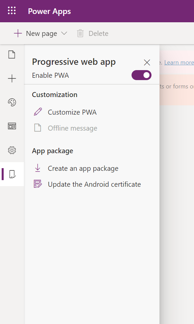
Task: Open the Templates layout icon
Action: [12, 126]
